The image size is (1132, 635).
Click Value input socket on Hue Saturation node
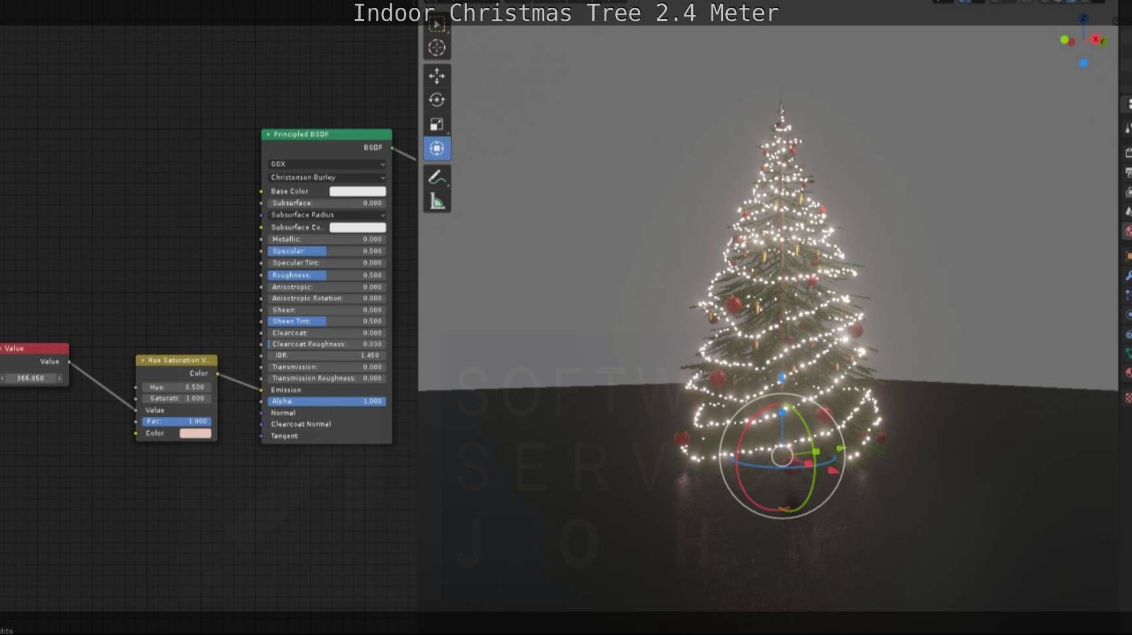(136, 410)
